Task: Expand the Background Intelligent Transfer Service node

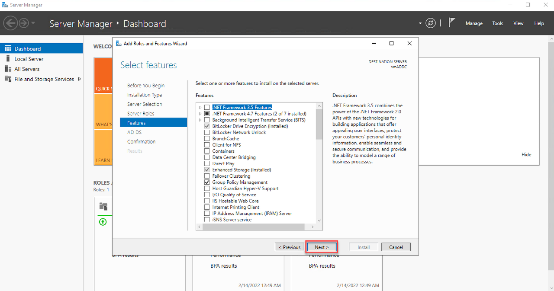Action: (200, 120)
